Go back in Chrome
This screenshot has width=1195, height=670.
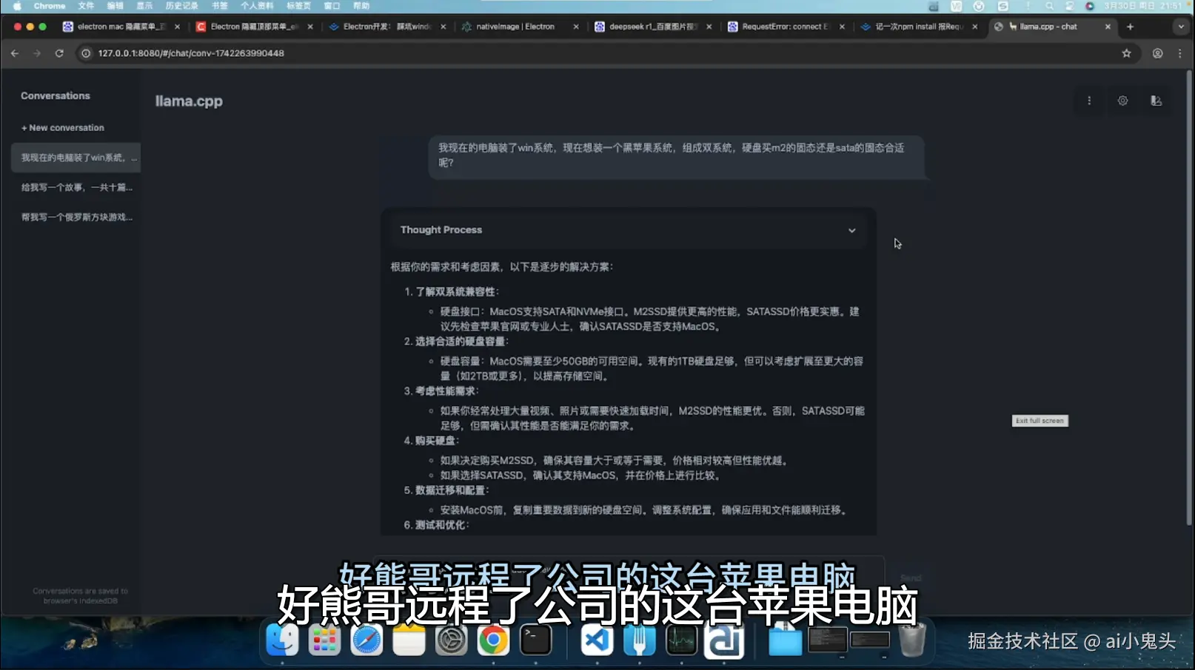15,53
